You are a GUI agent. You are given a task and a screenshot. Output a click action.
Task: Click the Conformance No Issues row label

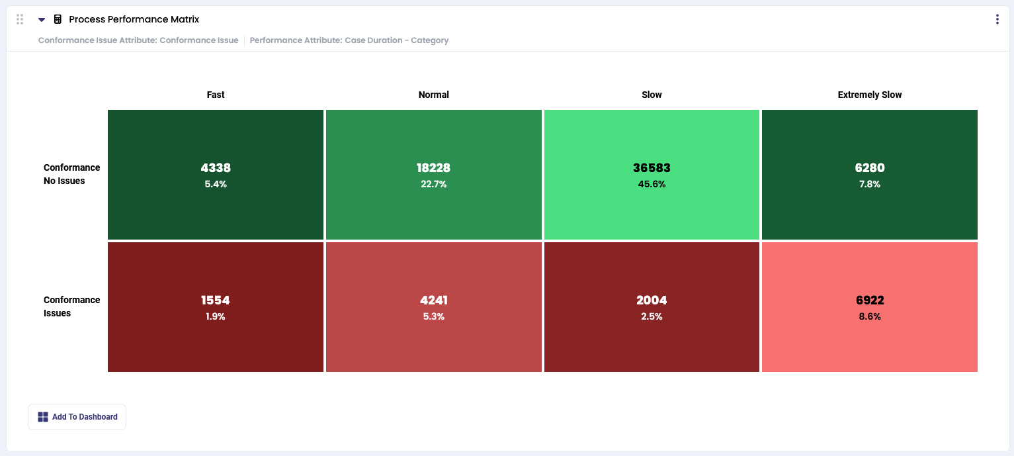point(71,174)
